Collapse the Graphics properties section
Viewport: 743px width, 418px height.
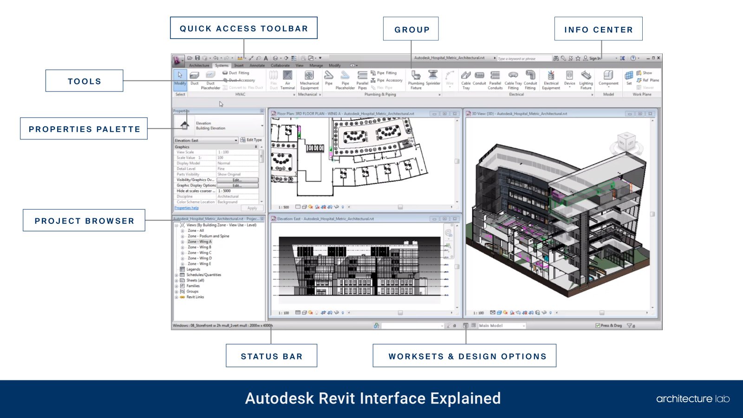(x=256, y=147)
